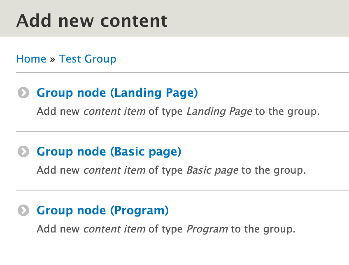349x265 pixels.
Task: Click the chevron icon beside Group node (Landing Page)
Action: pos(23,93)
